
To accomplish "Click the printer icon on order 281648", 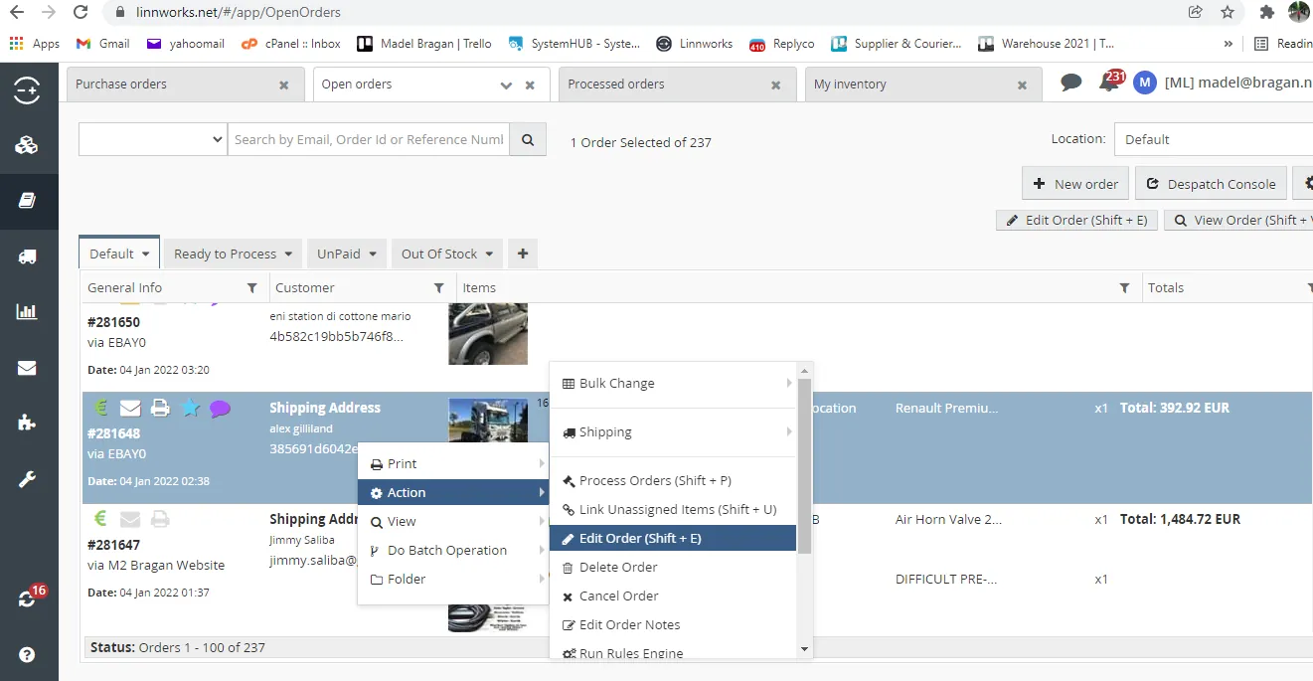I will pyautogui.click(x=160, y=408).
